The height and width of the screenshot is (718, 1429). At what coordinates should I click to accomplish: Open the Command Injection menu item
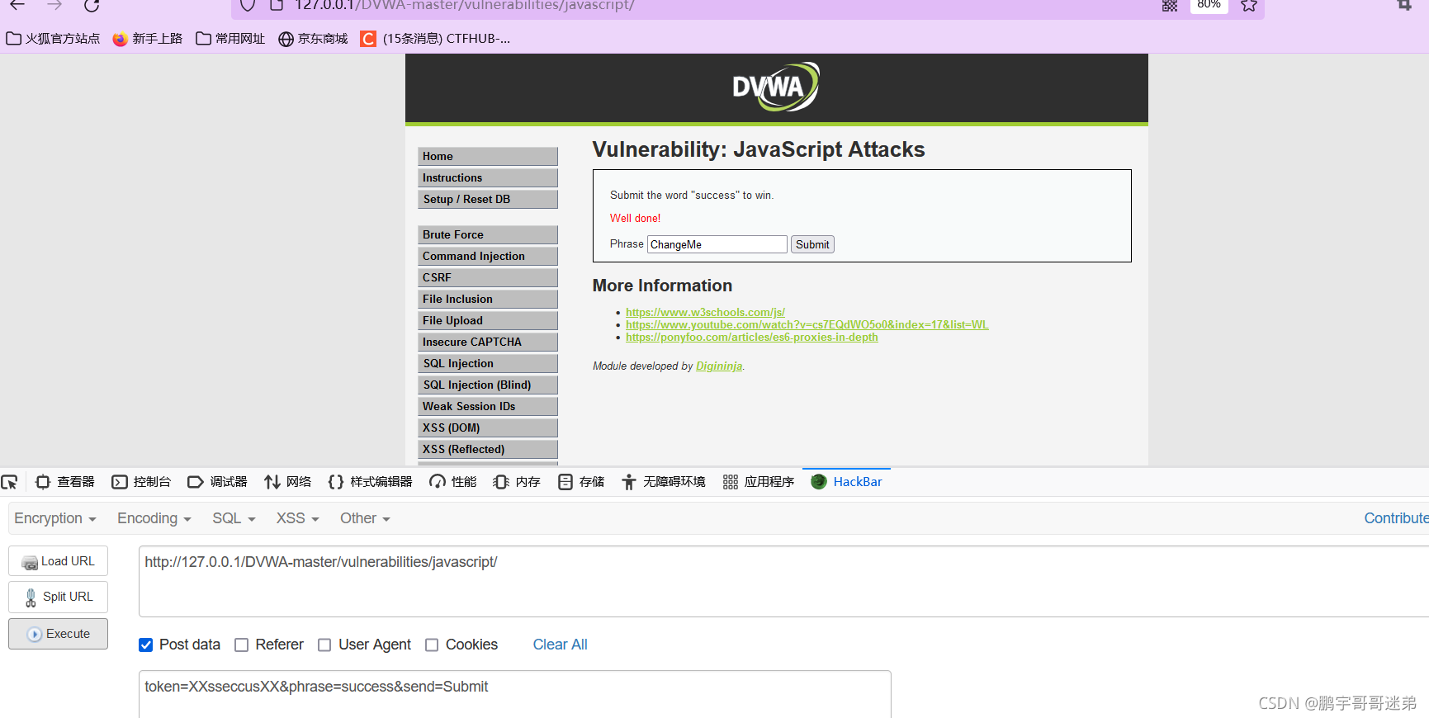tap(488, 256)
